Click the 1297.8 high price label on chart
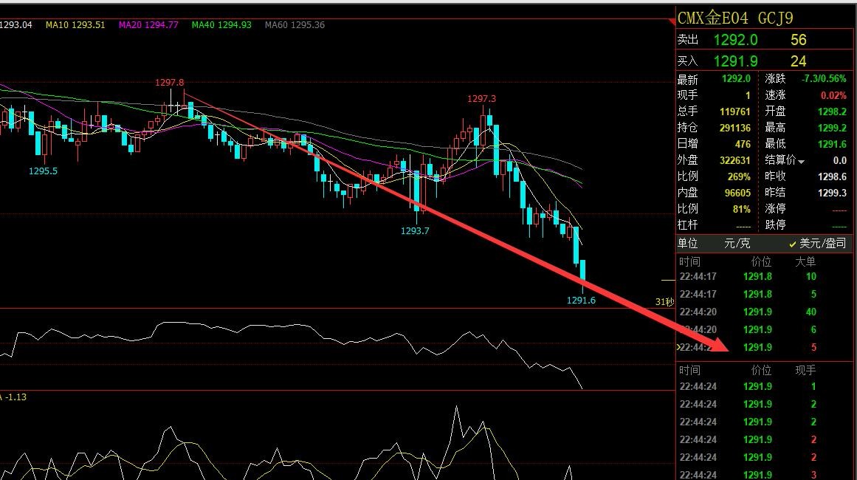 click(169, 83)
